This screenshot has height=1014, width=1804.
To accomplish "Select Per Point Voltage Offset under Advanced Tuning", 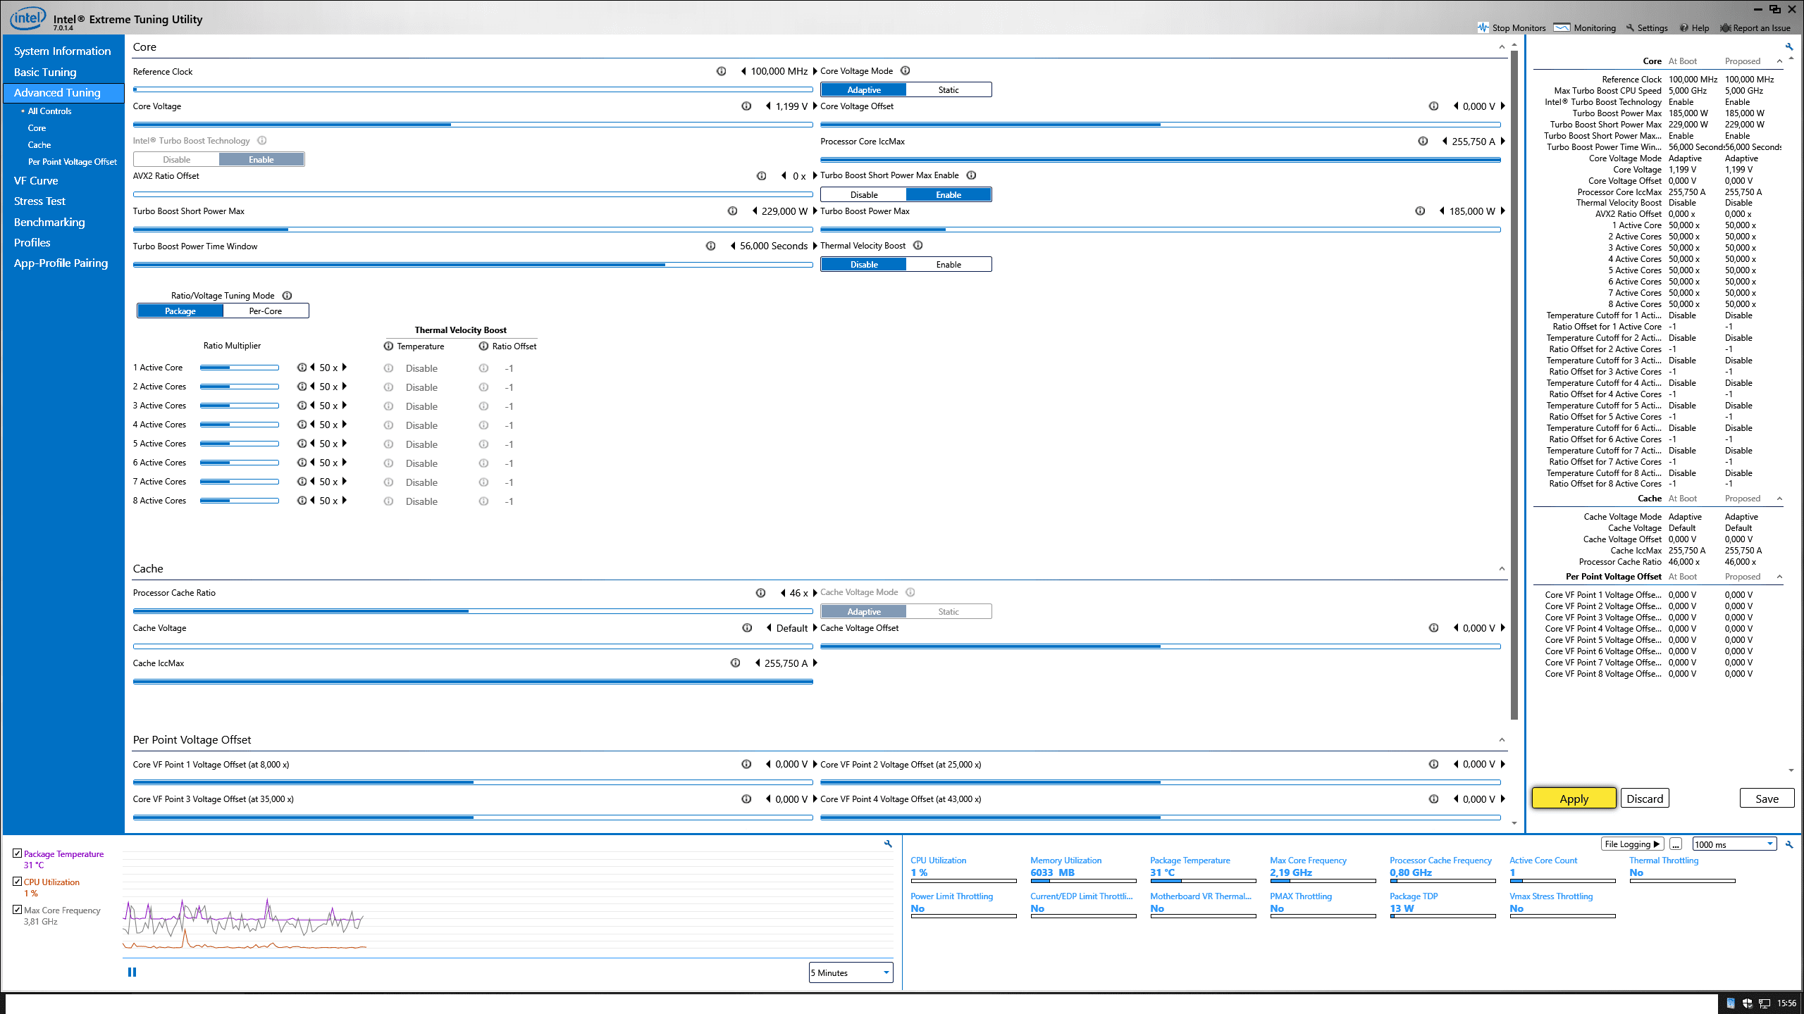I will 73,161.
